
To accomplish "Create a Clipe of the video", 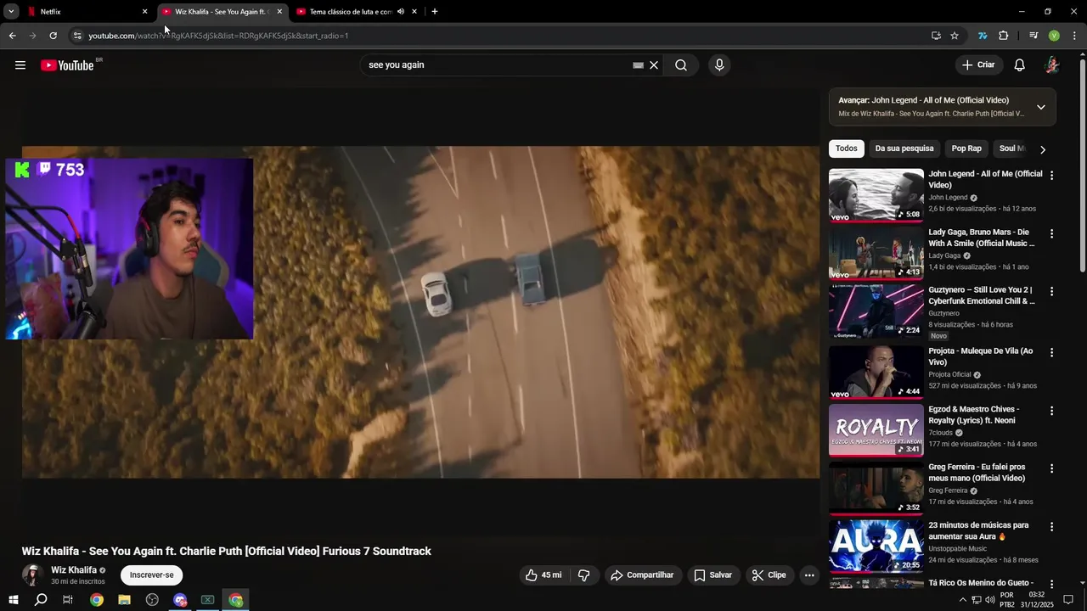I will point(769,575).
